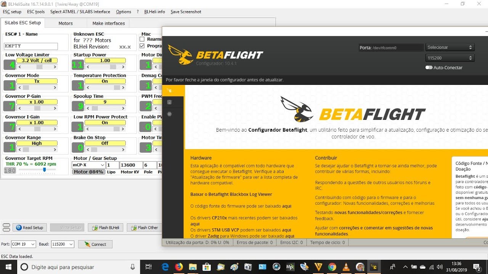488x274 pixels.
Task: Click the Betaflight Porta /dev/rfcomm0 field
Action: tap(391, 48)
